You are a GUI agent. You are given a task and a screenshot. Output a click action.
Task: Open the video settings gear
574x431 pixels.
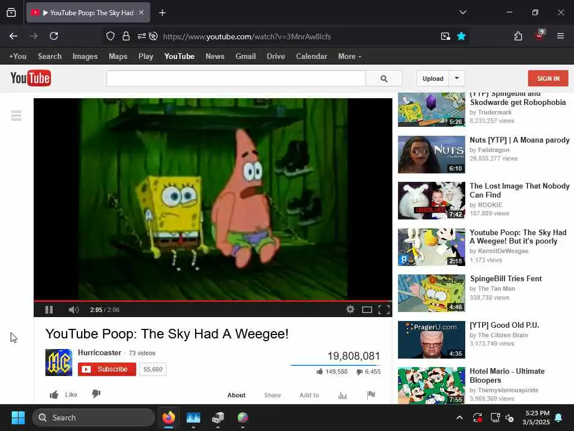coord(350,309)
